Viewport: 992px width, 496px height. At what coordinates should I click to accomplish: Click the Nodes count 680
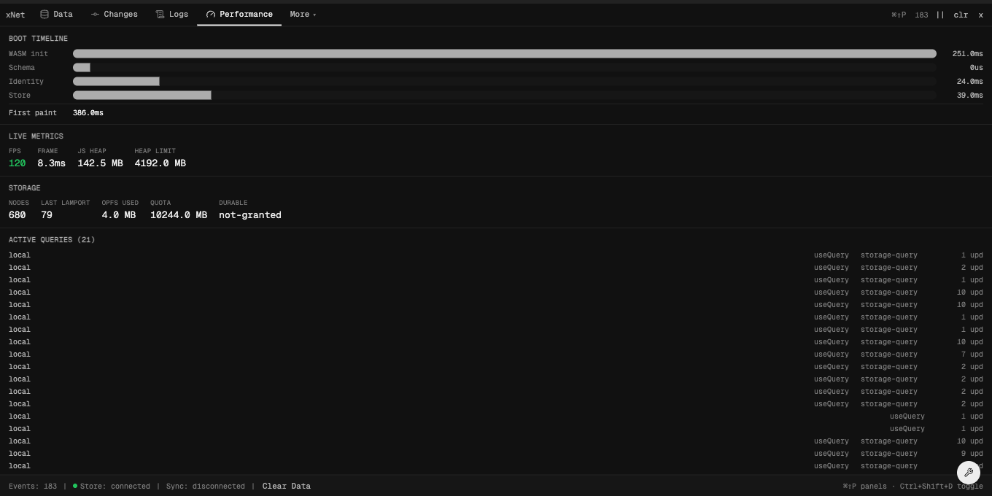tap(17, 215)
